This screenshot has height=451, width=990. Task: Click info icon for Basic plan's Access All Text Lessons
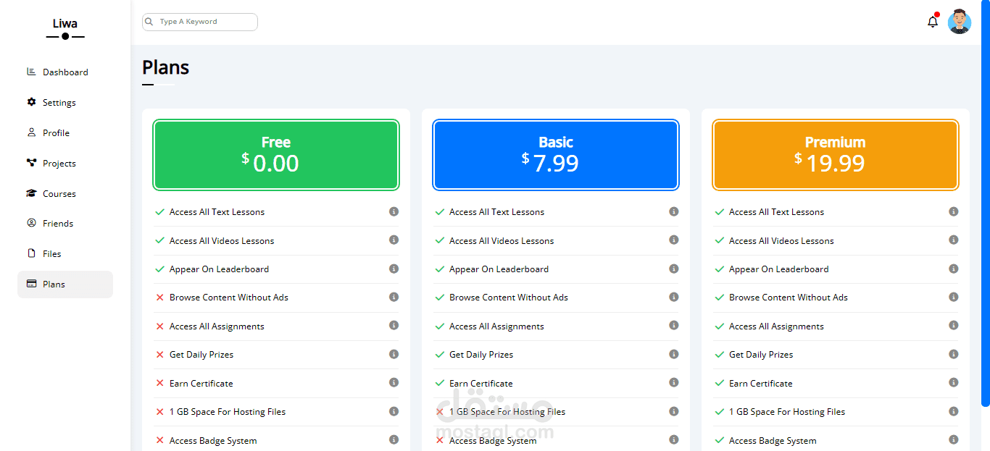(x=673, y=211)
